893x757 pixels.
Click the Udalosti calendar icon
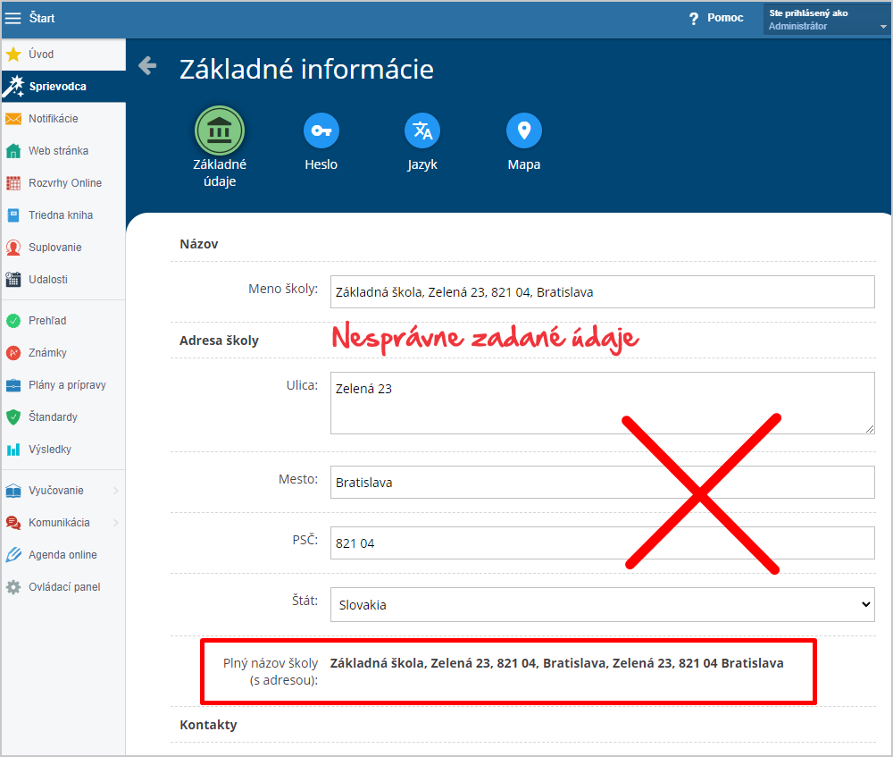pyautogui.click(x=13, y=280)
